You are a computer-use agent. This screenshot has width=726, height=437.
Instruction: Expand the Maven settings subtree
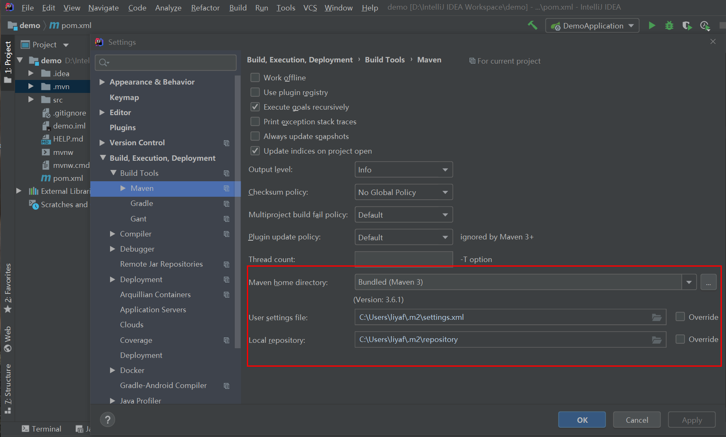click(123, 188)
